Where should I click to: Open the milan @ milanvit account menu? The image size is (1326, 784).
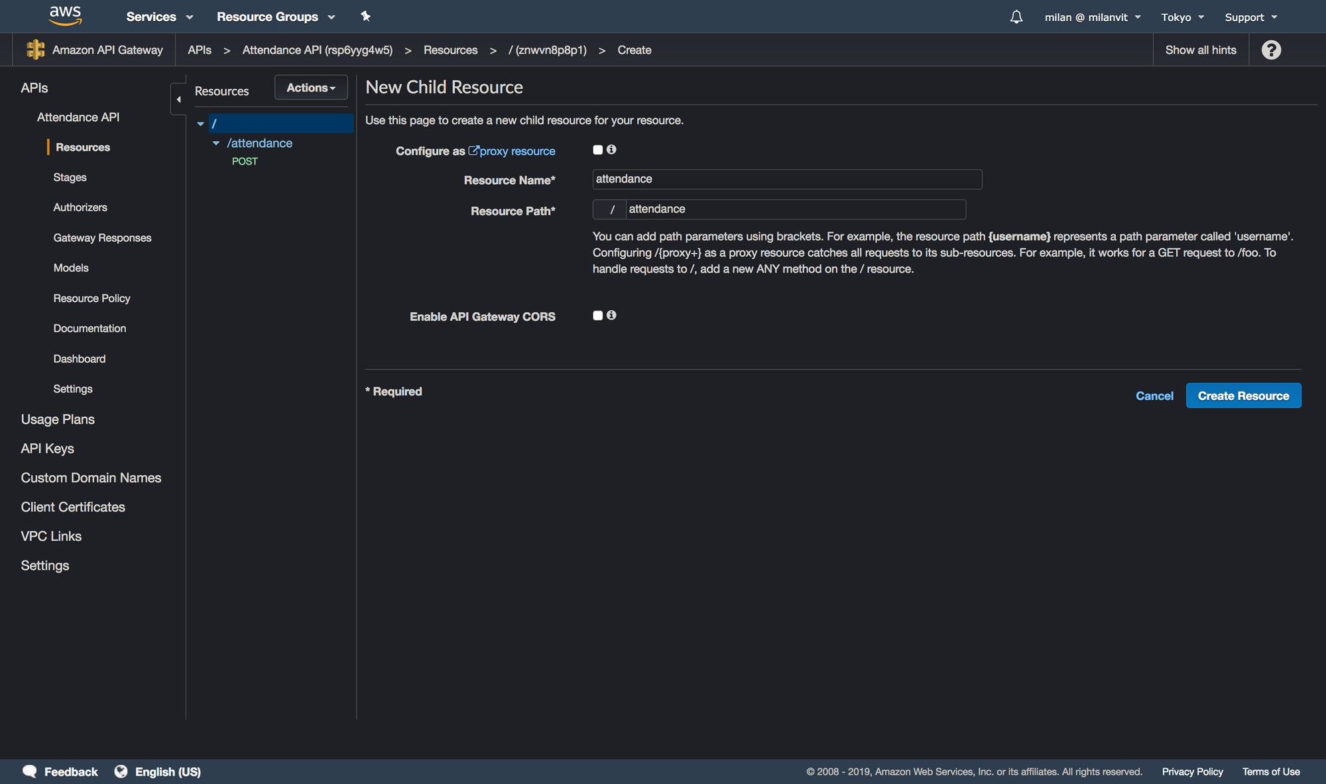coord(1093,17)
